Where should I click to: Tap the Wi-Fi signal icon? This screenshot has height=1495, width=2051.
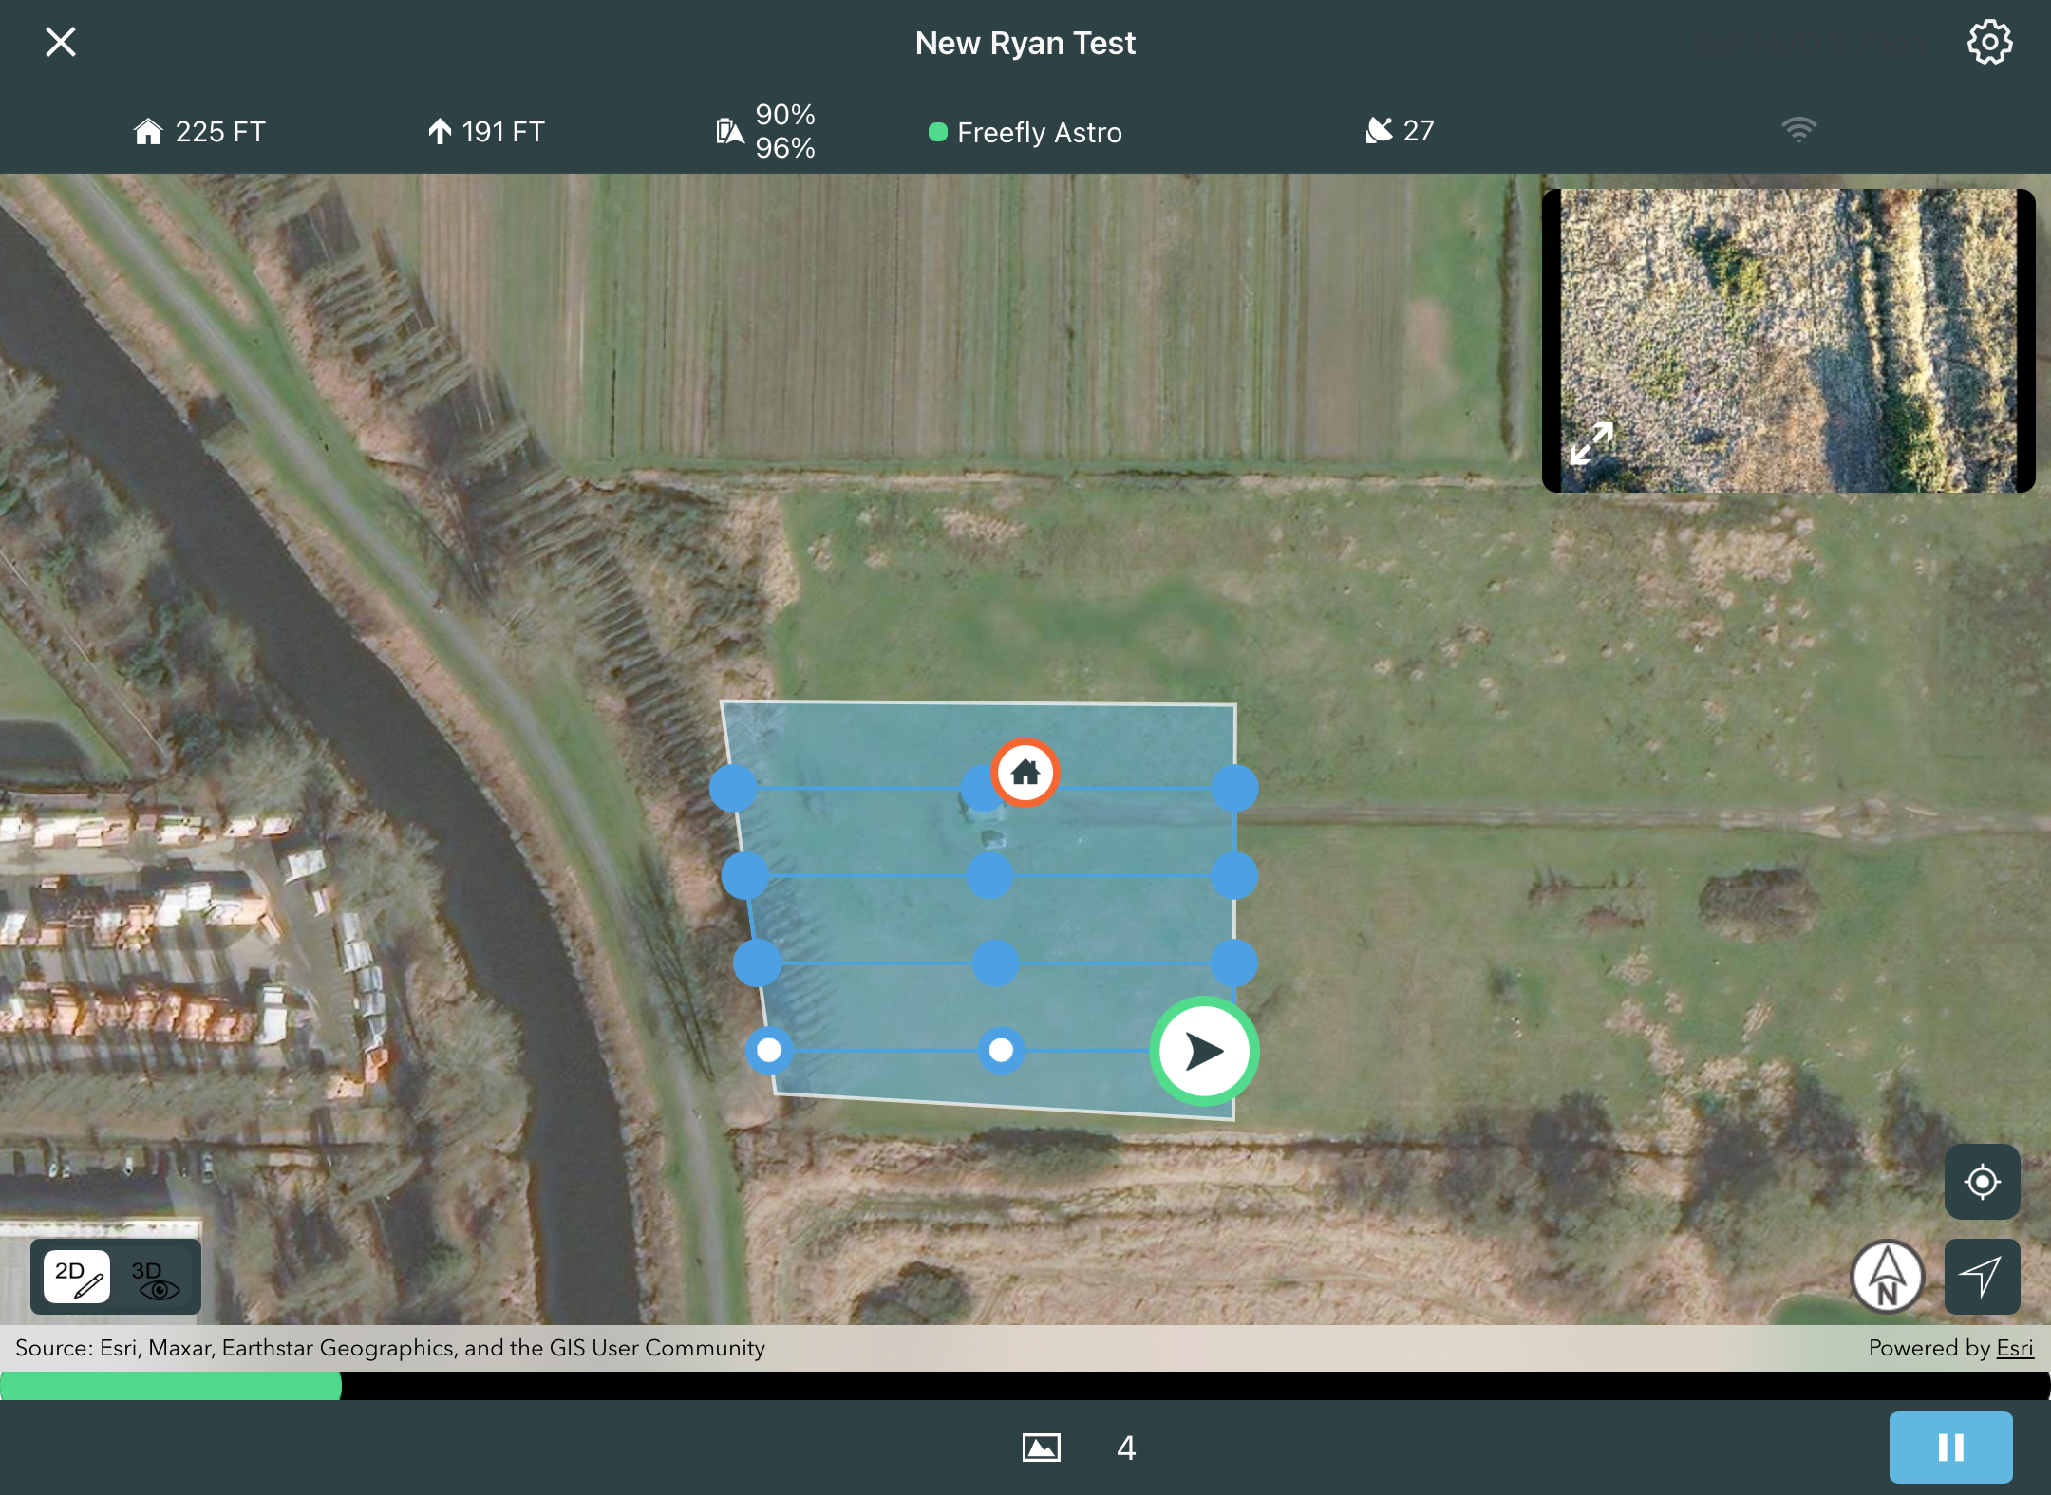pos(1797,129)
